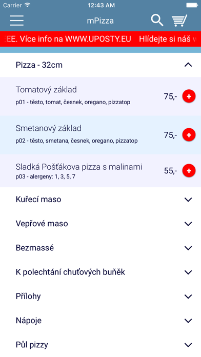Open the search magnifier icon

point(157,21)
